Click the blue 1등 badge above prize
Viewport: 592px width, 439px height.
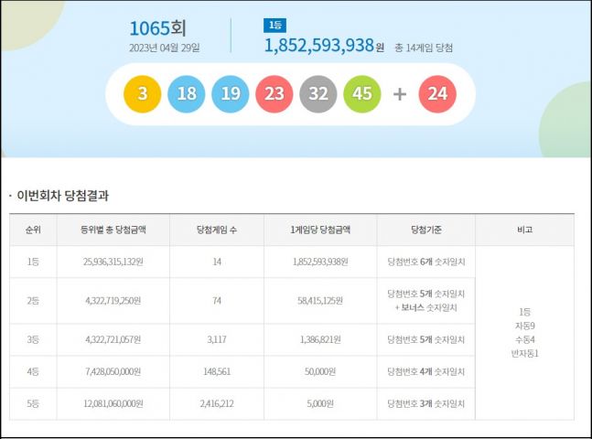[x=274, y=26]
